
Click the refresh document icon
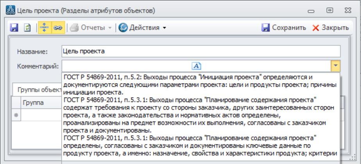click(x=27, y=28)
